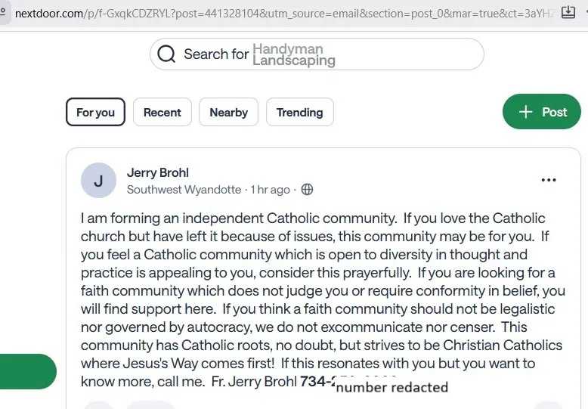
Task: Click the magnifying glass search icon
Action: [x=167, y=54]
